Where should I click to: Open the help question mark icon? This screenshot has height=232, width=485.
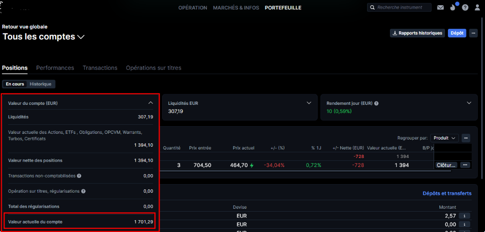[465, 8]
